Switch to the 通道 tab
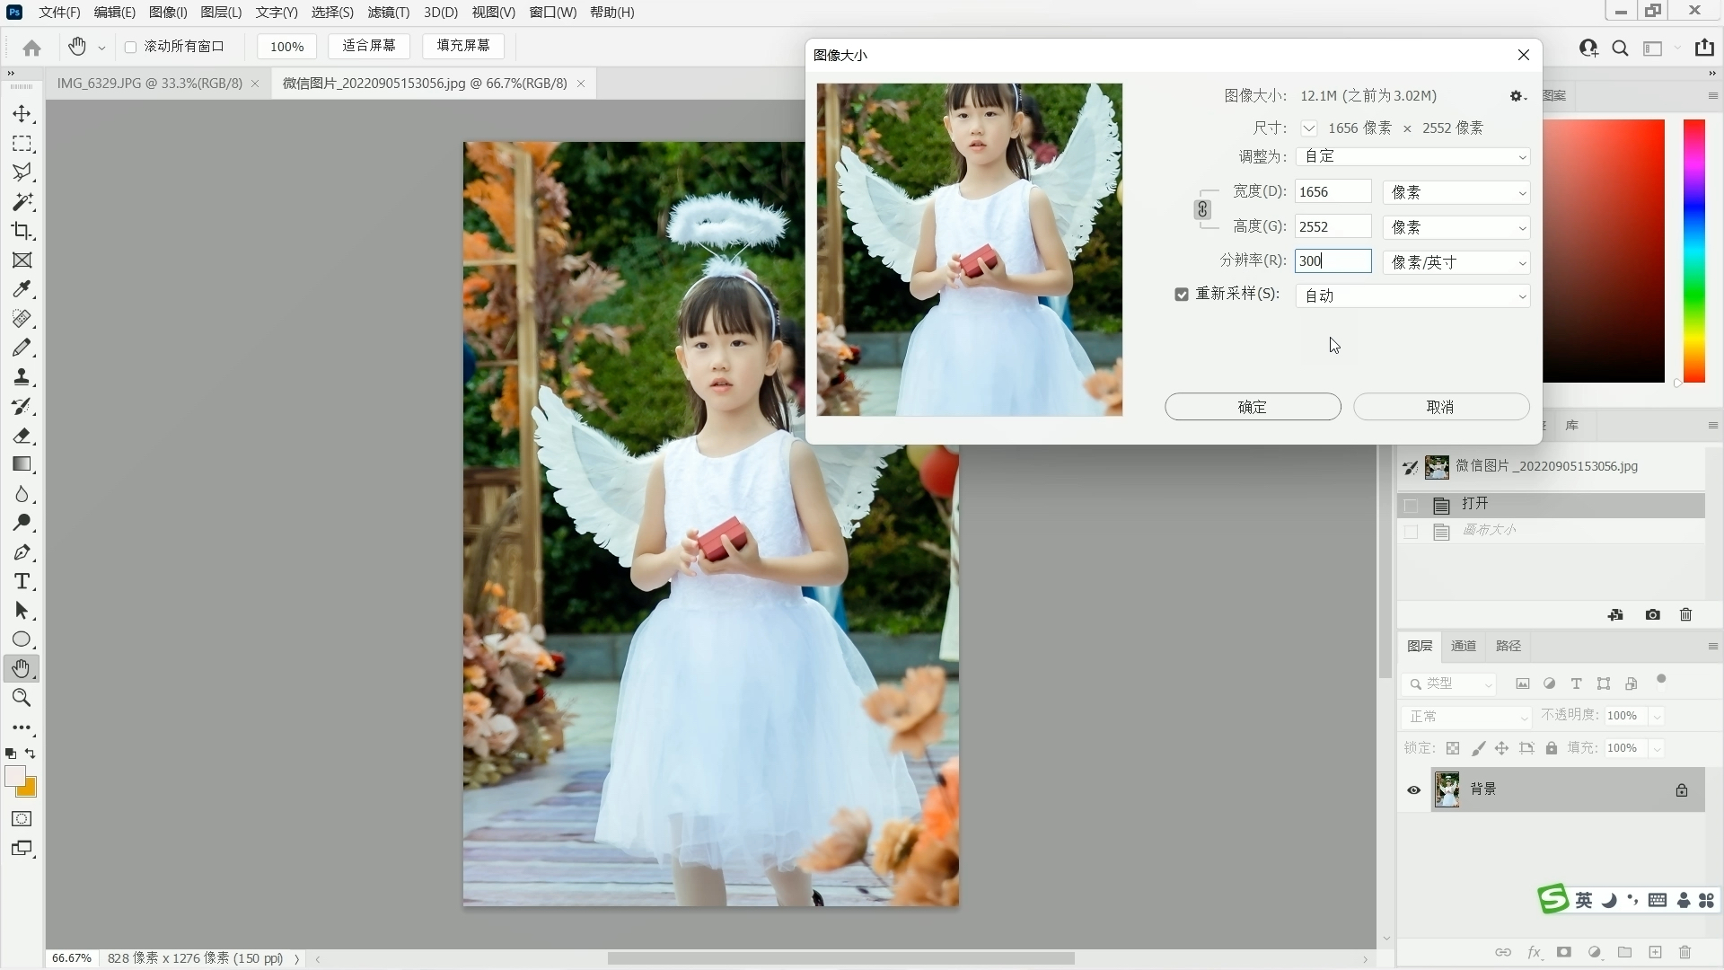The width and height of the screenshot is (1724, 970). pyautogui.click(x=1464, y=646)
